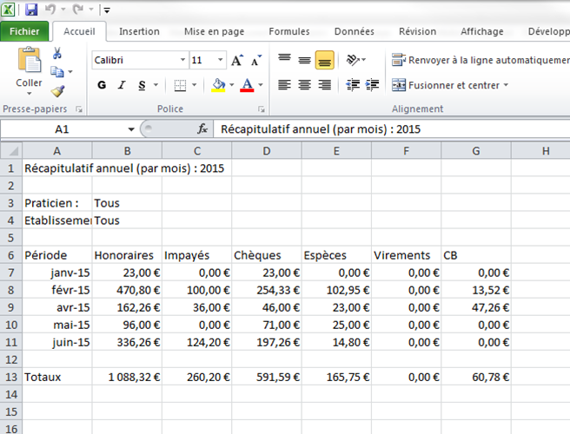Open the Formules ribbon tab
The image size is (570, 434).
[288, 31]
